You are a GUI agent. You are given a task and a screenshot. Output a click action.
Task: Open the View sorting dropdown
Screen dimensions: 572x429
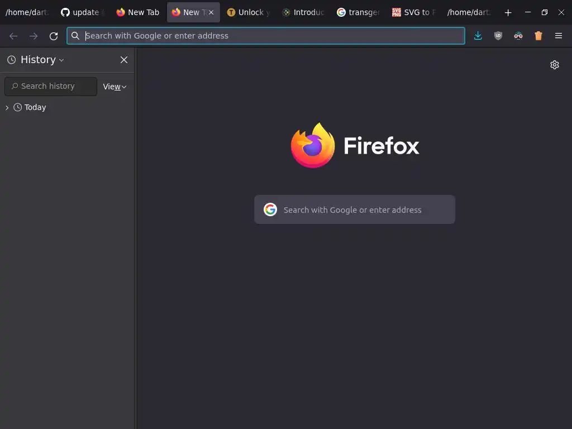[115, 87]
